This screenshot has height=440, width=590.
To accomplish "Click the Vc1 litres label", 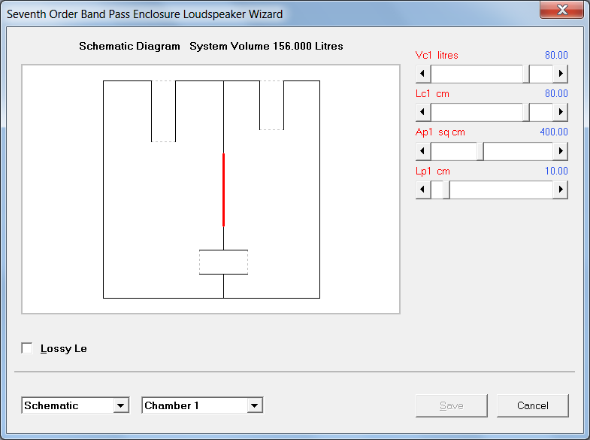I will pyautogui.click(x=437, y=56).
